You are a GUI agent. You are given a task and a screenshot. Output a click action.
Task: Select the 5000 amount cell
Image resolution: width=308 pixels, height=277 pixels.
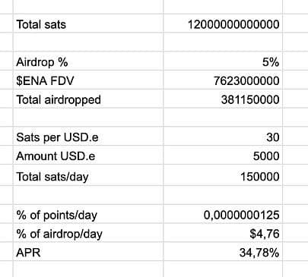[223, 156]
